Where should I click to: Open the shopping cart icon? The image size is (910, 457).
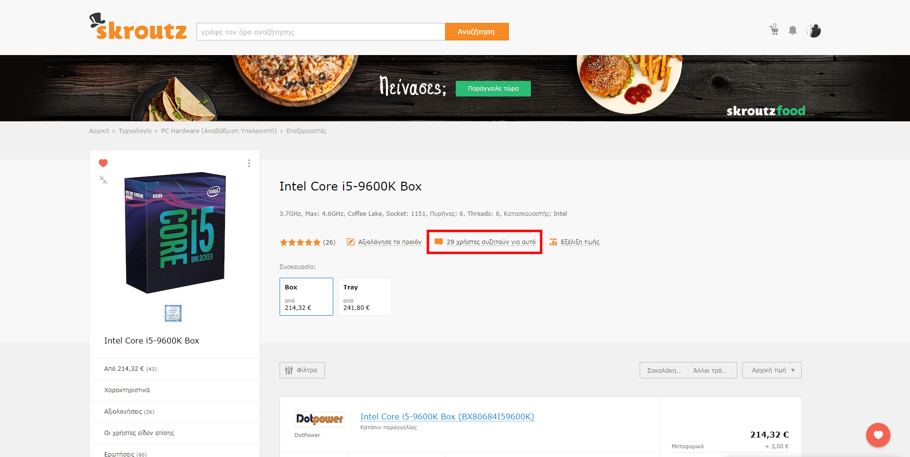[x=774, y=30]
